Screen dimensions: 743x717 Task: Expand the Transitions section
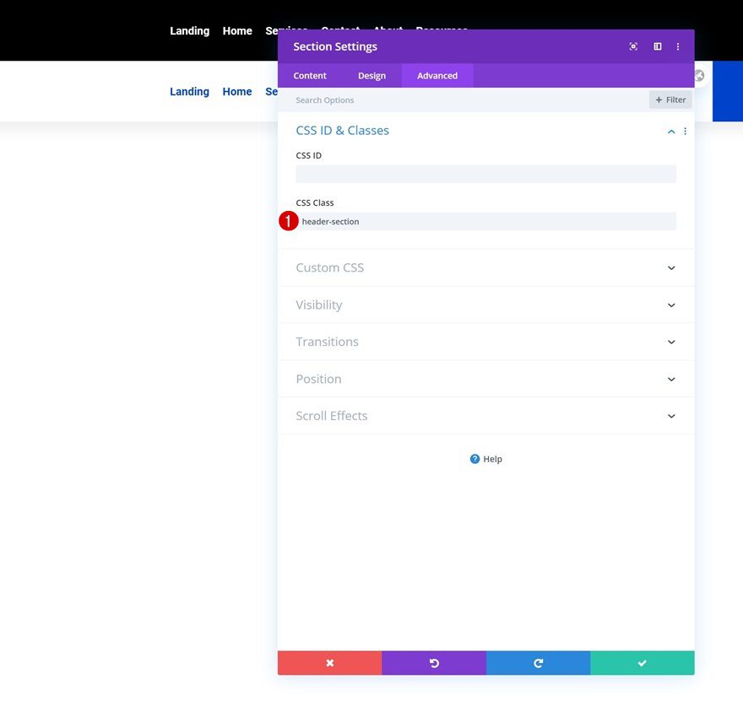[x=485, y=342]
